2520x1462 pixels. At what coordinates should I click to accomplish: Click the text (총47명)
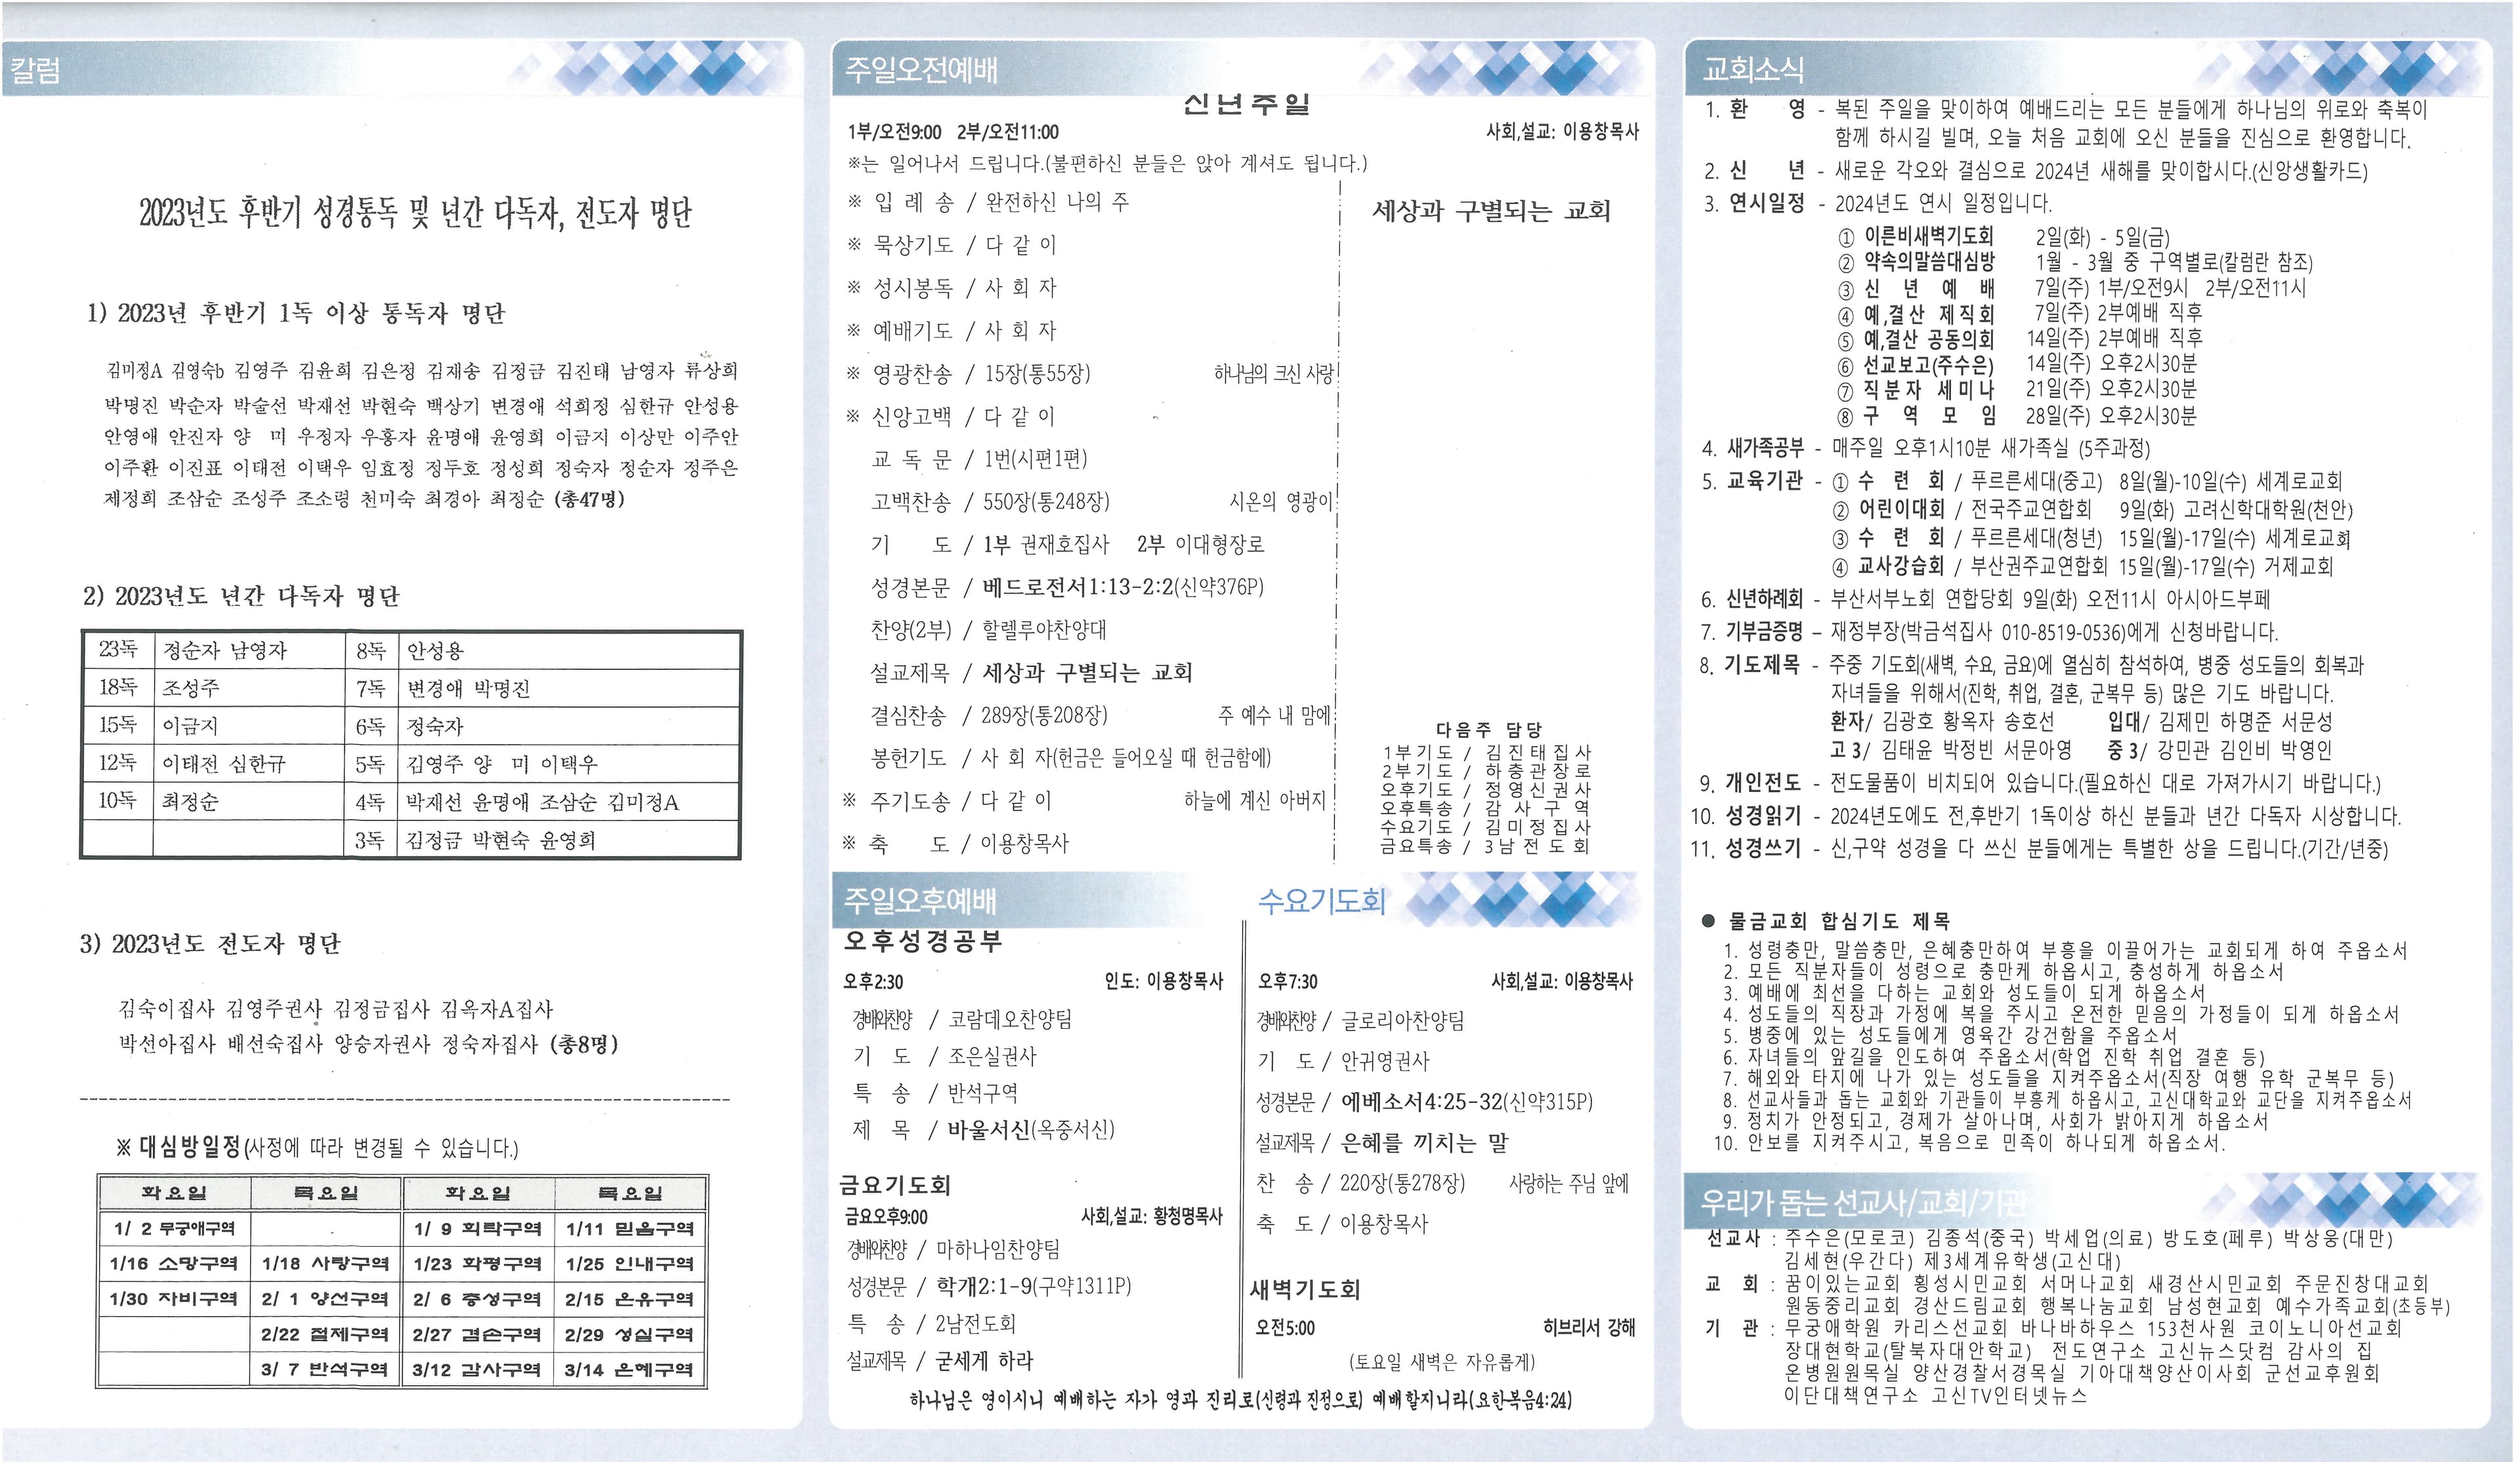[x=589, y=499]
